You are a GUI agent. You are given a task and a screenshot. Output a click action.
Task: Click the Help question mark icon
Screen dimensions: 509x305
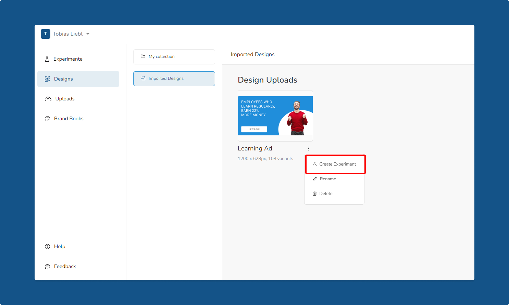point(48,246)
